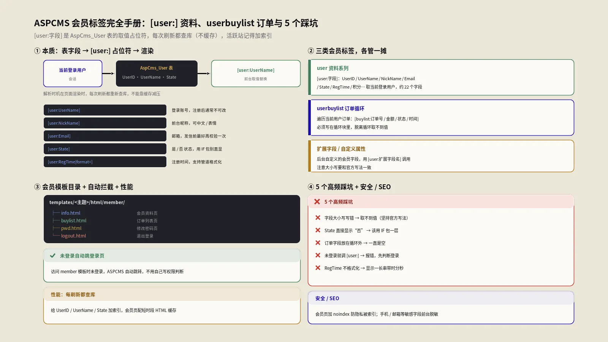Click the AspCms_User 表 flow box
Screen dimensions: 608x342
(157, 74)
